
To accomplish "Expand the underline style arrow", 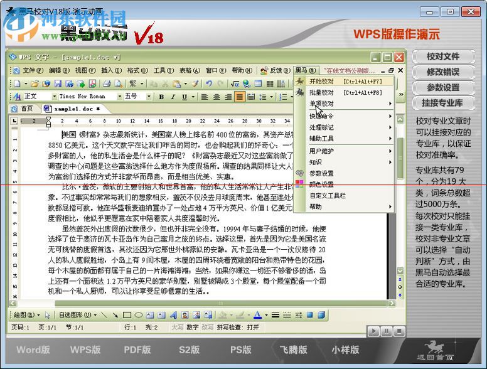I will click(193, 97).
